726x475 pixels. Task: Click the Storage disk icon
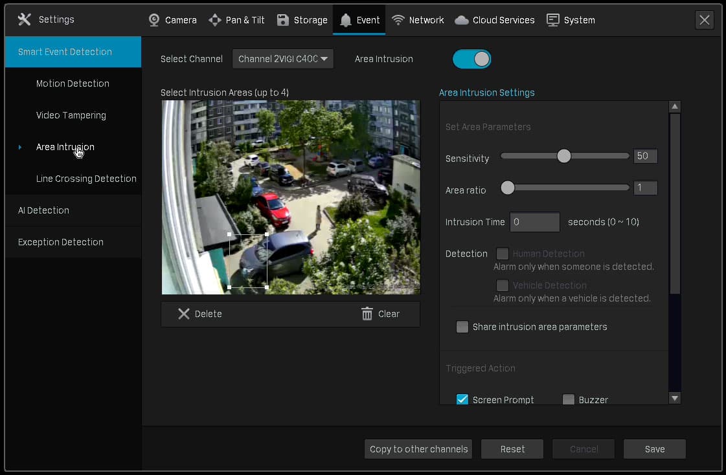pyautogui.click(x=283, y=20)
